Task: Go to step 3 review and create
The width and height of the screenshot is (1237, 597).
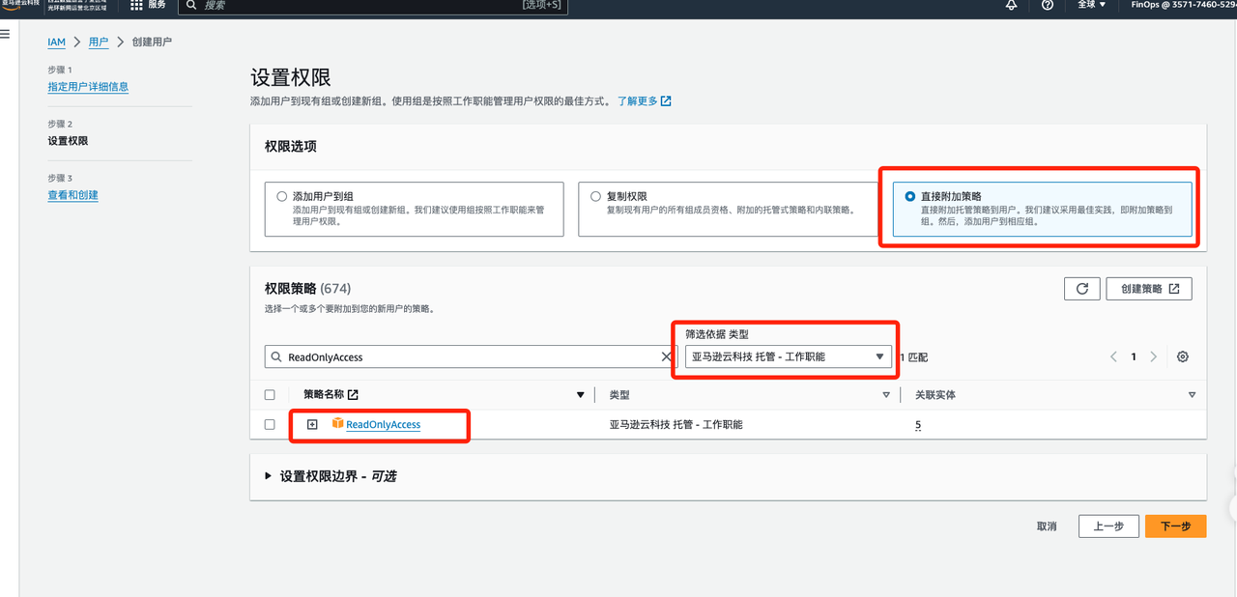Action: click(72, 195)
